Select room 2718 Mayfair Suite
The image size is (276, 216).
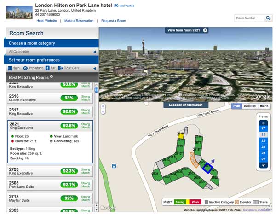(50, 198)
